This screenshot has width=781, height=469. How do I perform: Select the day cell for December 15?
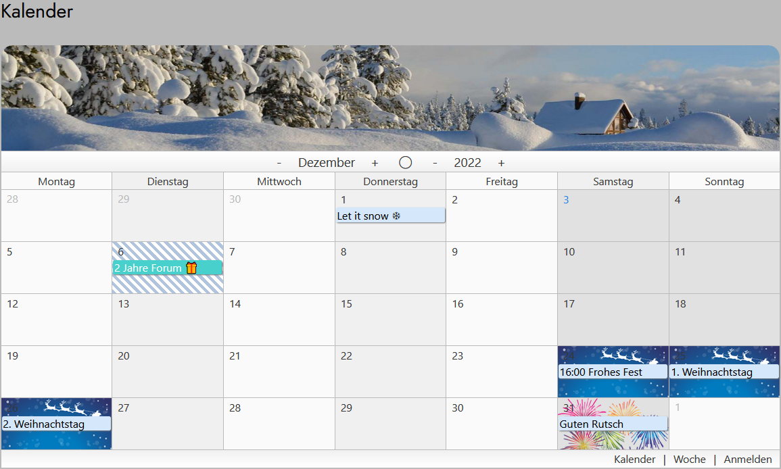(x=390, y=324)
